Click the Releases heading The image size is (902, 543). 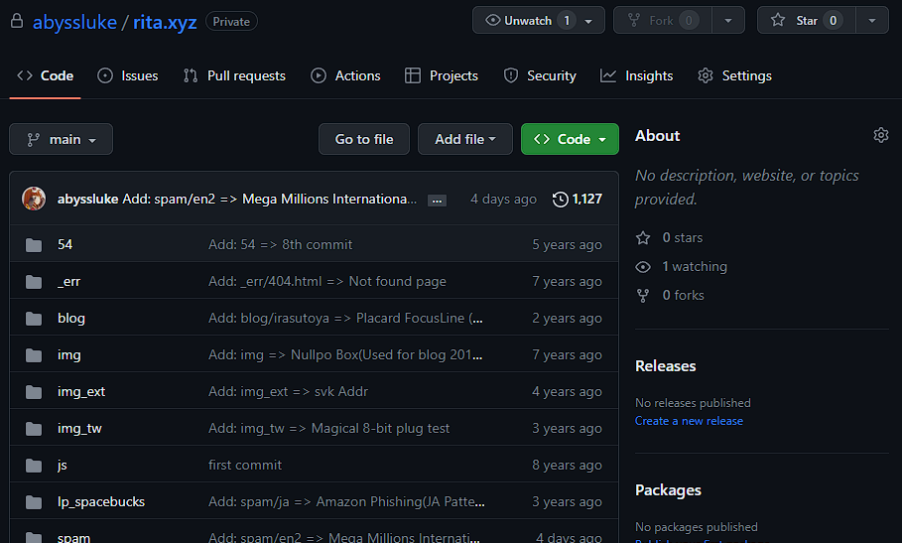pyautogui.click(x=666, y=366)
